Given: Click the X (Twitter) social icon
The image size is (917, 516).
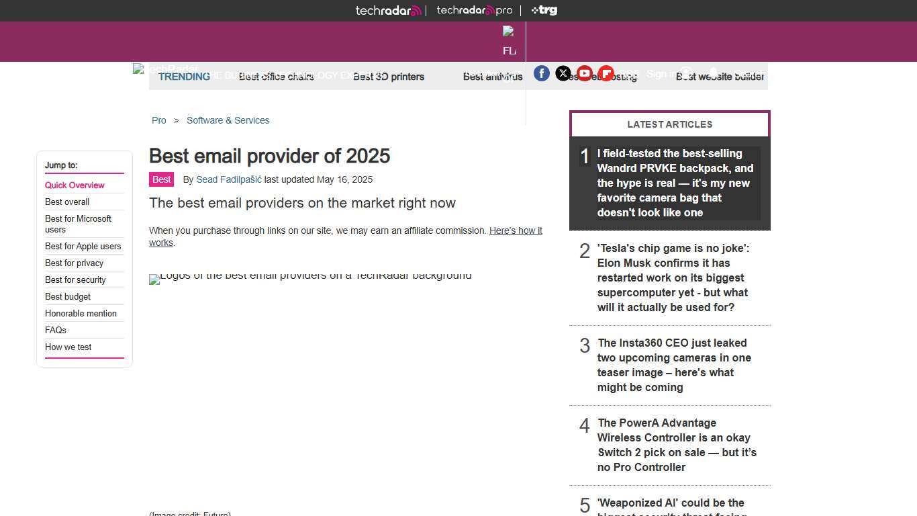Looking at the screenshot, I should (x=563, y=73).
